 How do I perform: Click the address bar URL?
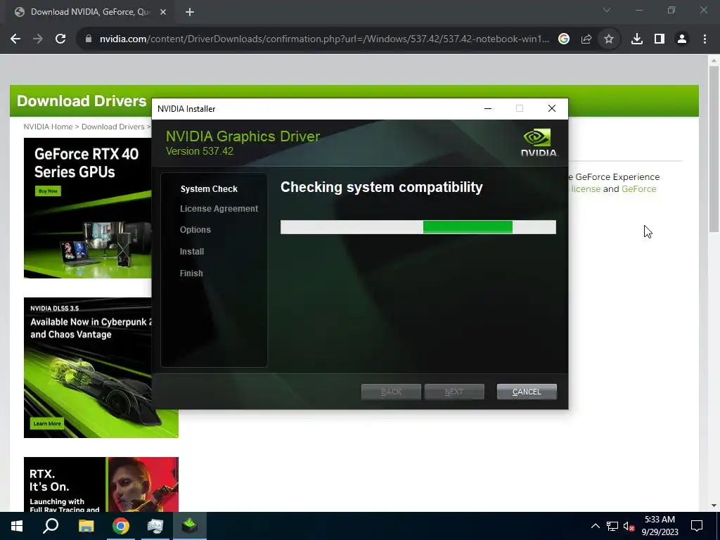tap(324, 39)
